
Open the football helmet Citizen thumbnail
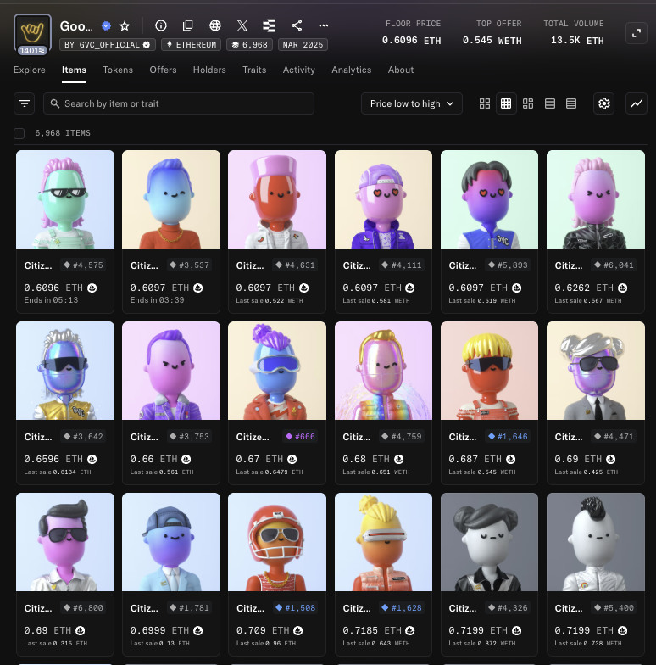click(x=277, y=542)
